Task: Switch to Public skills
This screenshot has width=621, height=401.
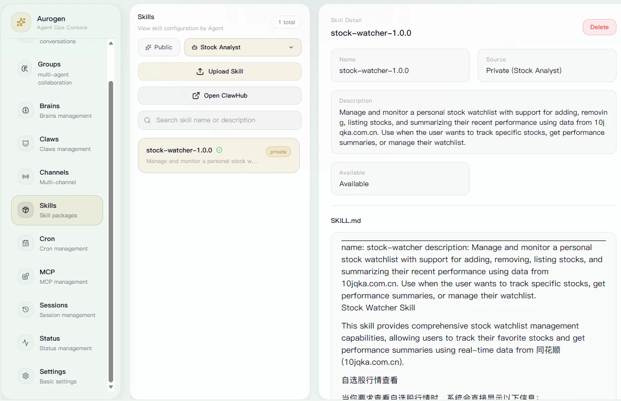Action: coord(159,47)
